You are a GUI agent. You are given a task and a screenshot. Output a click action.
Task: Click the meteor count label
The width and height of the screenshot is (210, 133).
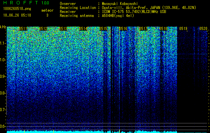47,10
